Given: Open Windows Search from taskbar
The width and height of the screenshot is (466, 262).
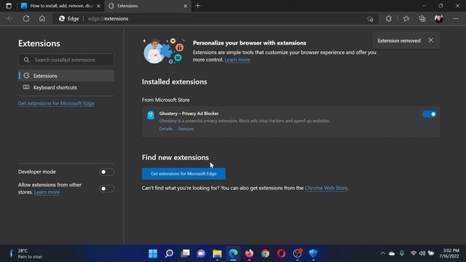Looking at the screenshot, I should (169, 253).
